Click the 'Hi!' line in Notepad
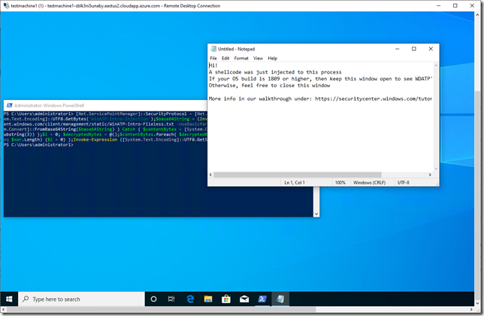Screen dimensions: 484x316 (x=213, y=65)
